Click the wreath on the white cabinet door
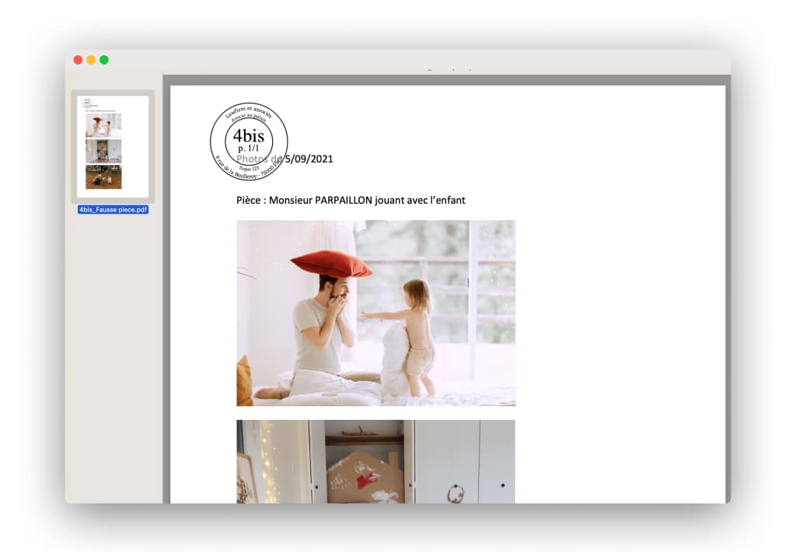796x552 pixels. [x=456, y=492]
